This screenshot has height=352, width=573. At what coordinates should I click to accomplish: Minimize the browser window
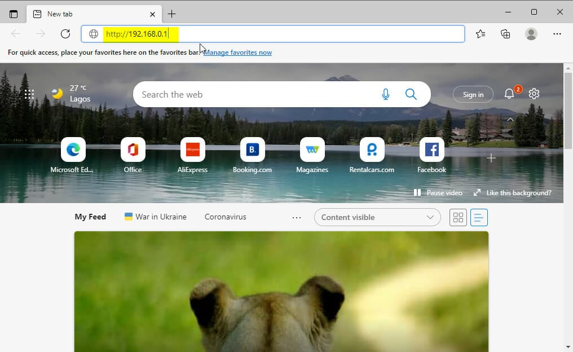coord(508,12)
